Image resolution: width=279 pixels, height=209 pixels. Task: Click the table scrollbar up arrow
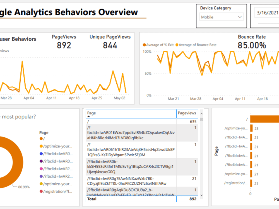[x=201, y=113]
